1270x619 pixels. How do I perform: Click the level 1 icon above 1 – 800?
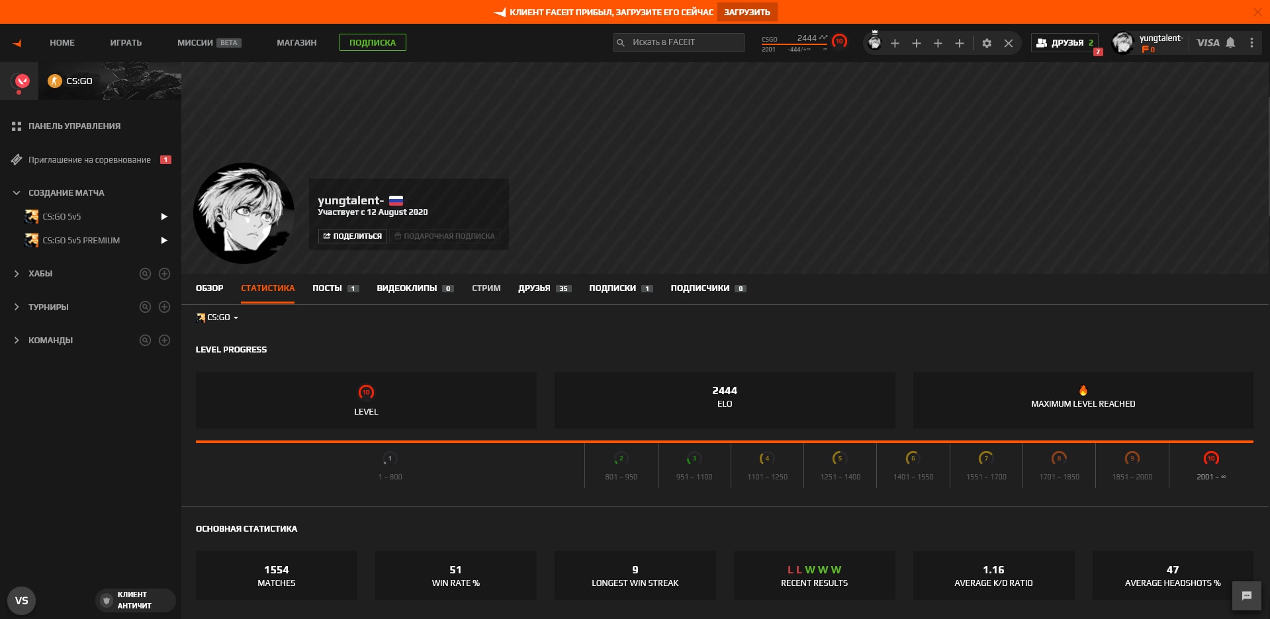(390, 458)
